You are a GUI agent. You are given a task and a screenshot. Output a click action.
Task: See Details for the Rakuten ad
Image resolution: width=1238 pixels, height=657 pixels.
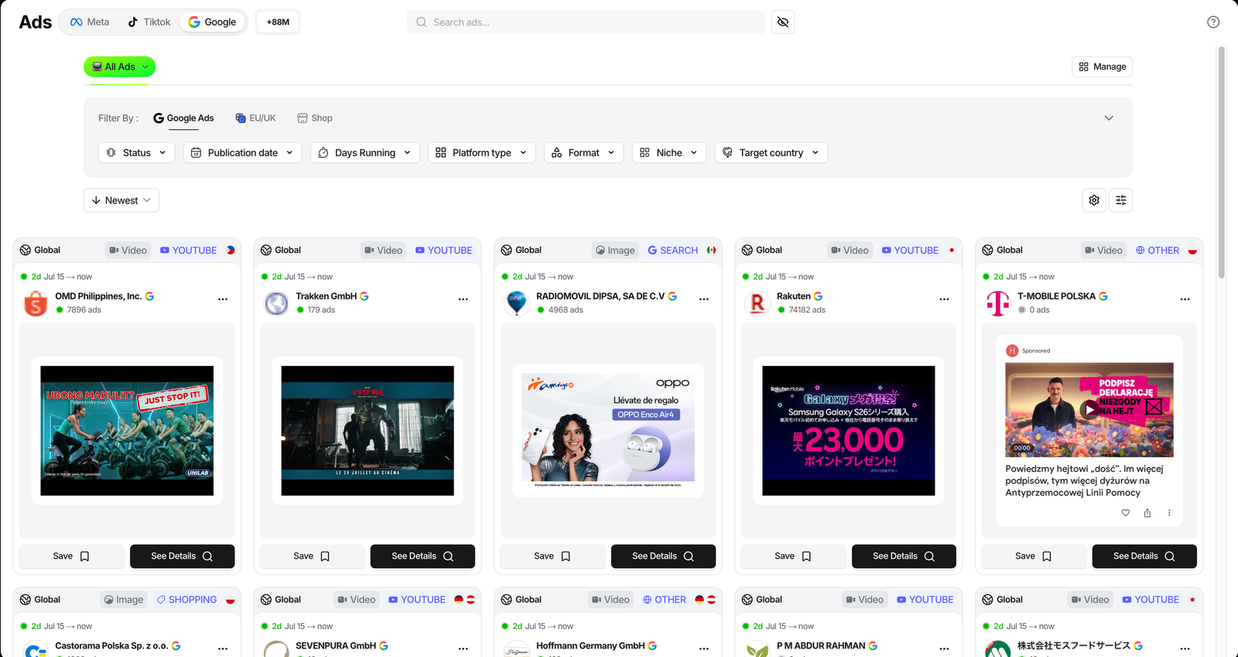(x=904, y=556)
